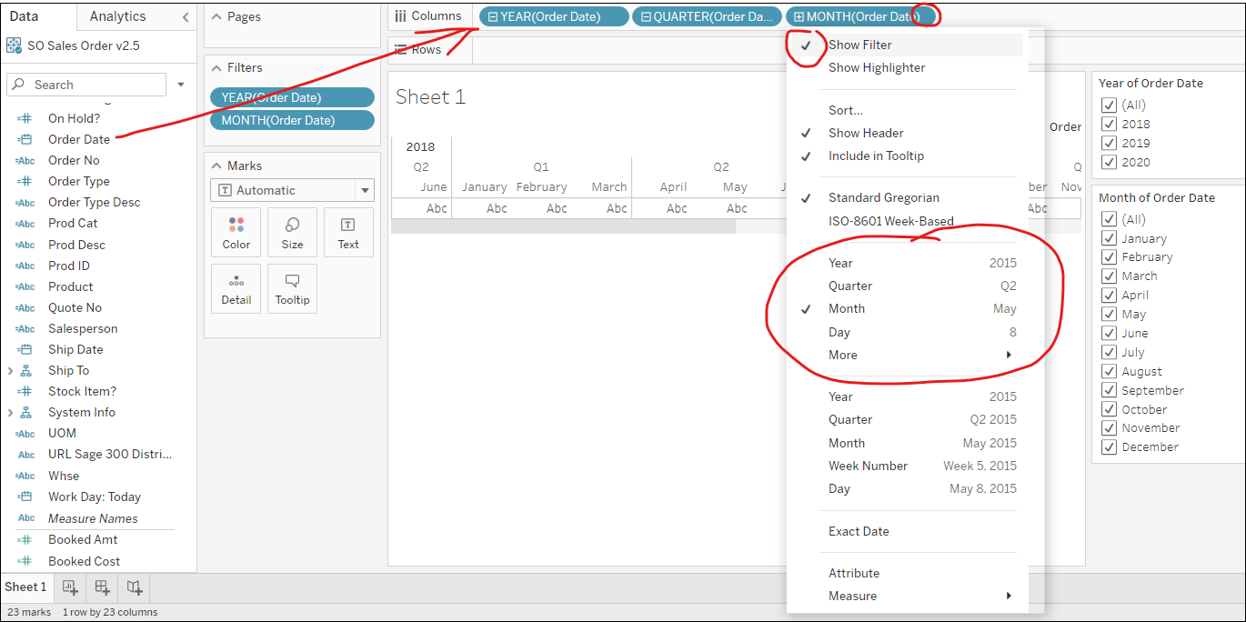Uncheck 2019 in the Year of Order Date filter
Screen dimensions: 1246x622
pos(1109,143)
